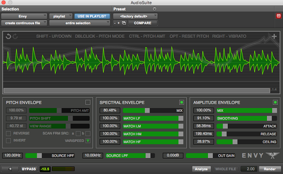Image resolution: width=283 pixels, height=174 pixels.
Task: Click the VIEW RANGE slider
Action: click(59, 126)
